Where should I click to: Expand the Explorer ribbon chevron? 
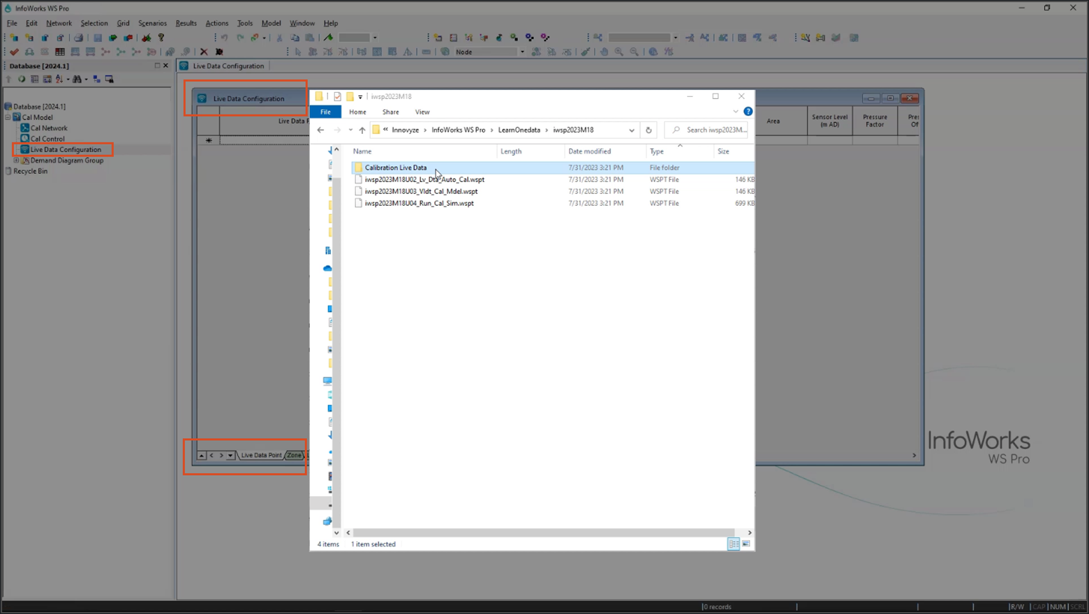click(735, 112)
